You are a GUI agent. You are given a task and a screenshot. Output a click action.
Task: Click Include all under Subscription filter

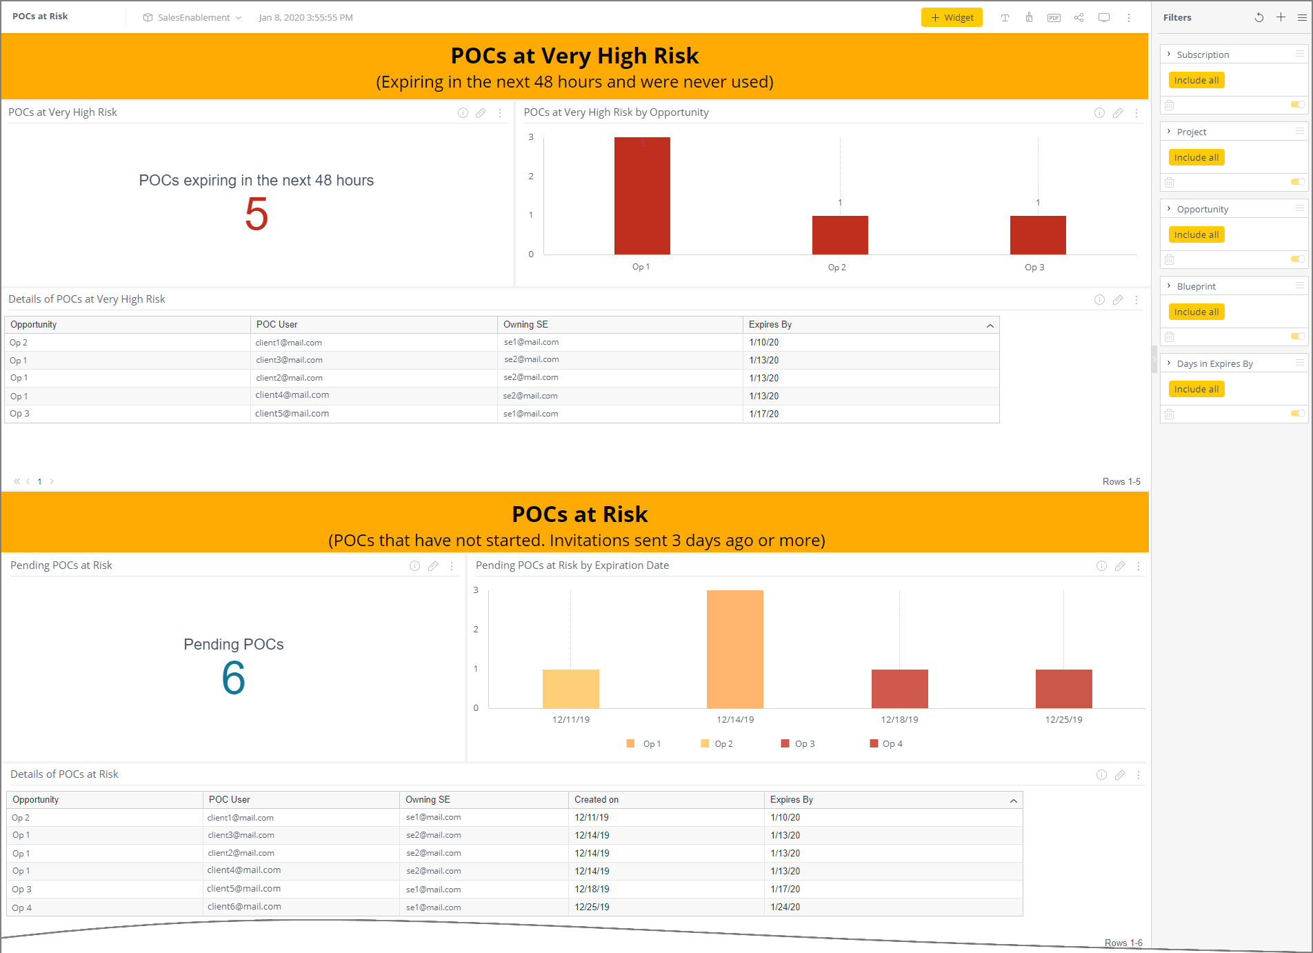(1196, 81)
